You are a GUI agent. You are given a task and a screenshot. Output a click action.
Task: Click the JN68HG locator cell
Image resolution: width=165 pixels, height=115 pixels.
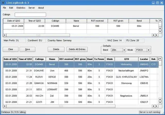tap(144, 64)
